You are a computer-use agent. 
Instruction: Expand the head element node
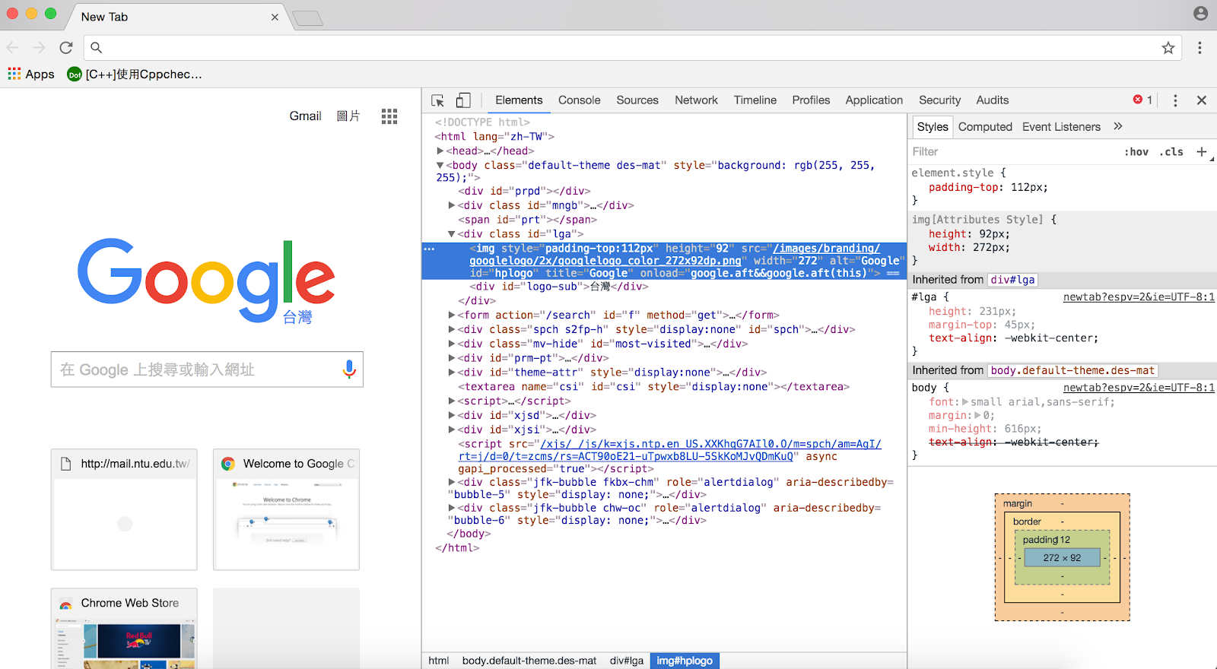click(440, 151)
